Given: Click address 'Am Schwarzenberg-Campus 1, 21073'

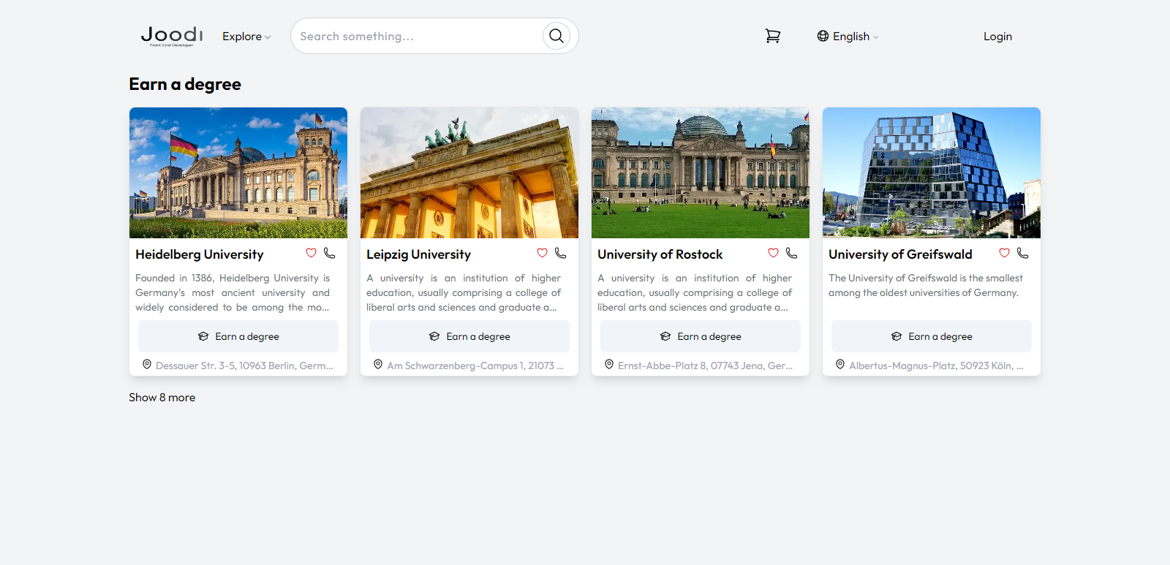Looking at the screenshot, I should point(475,365).
